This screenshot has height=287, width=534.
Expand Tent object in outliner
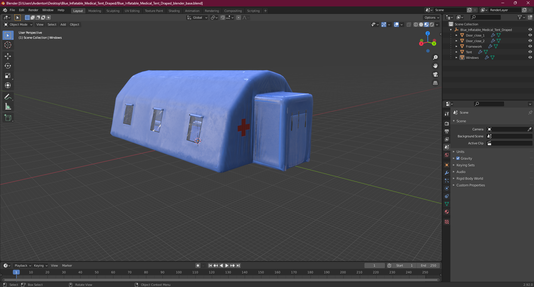(457, 52)
